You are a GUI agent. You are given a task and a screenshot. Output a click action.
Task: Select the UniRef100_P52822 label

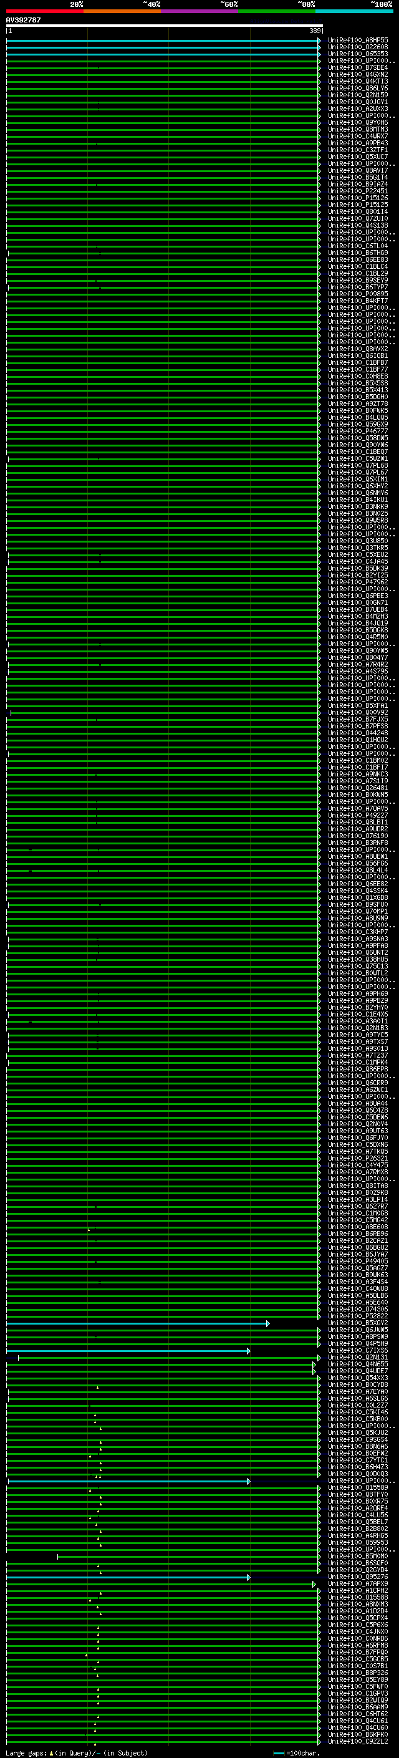click(358, 1316)
